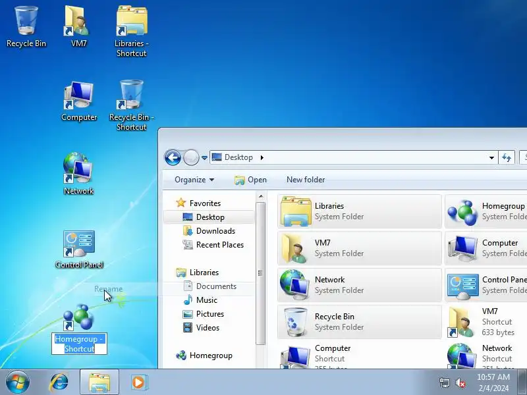Click the muted volume tray icon
This screenshot has height=395, width=527.
coord(460,382)
